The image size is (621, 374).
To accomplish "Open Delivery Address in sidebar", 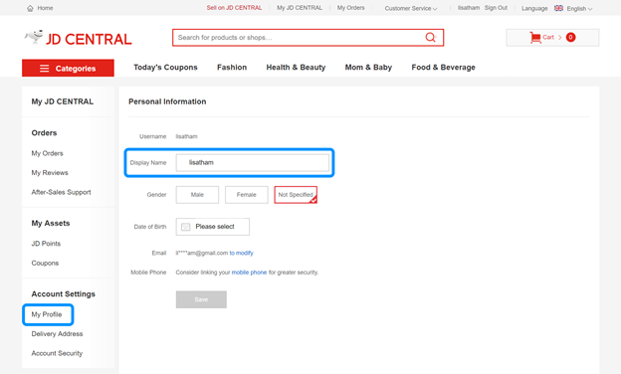I will tap(57, 333).
